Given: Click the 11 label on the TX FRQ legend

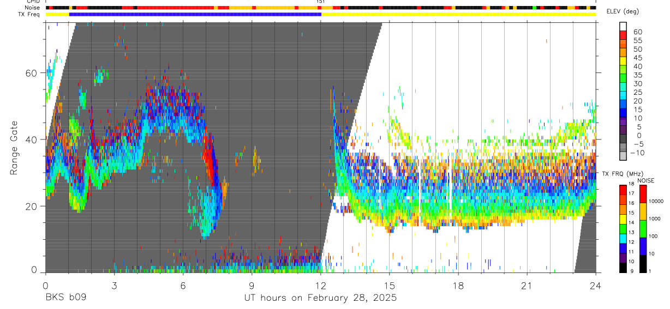Looking at the screenshot, I should click(x=631, y=252).
